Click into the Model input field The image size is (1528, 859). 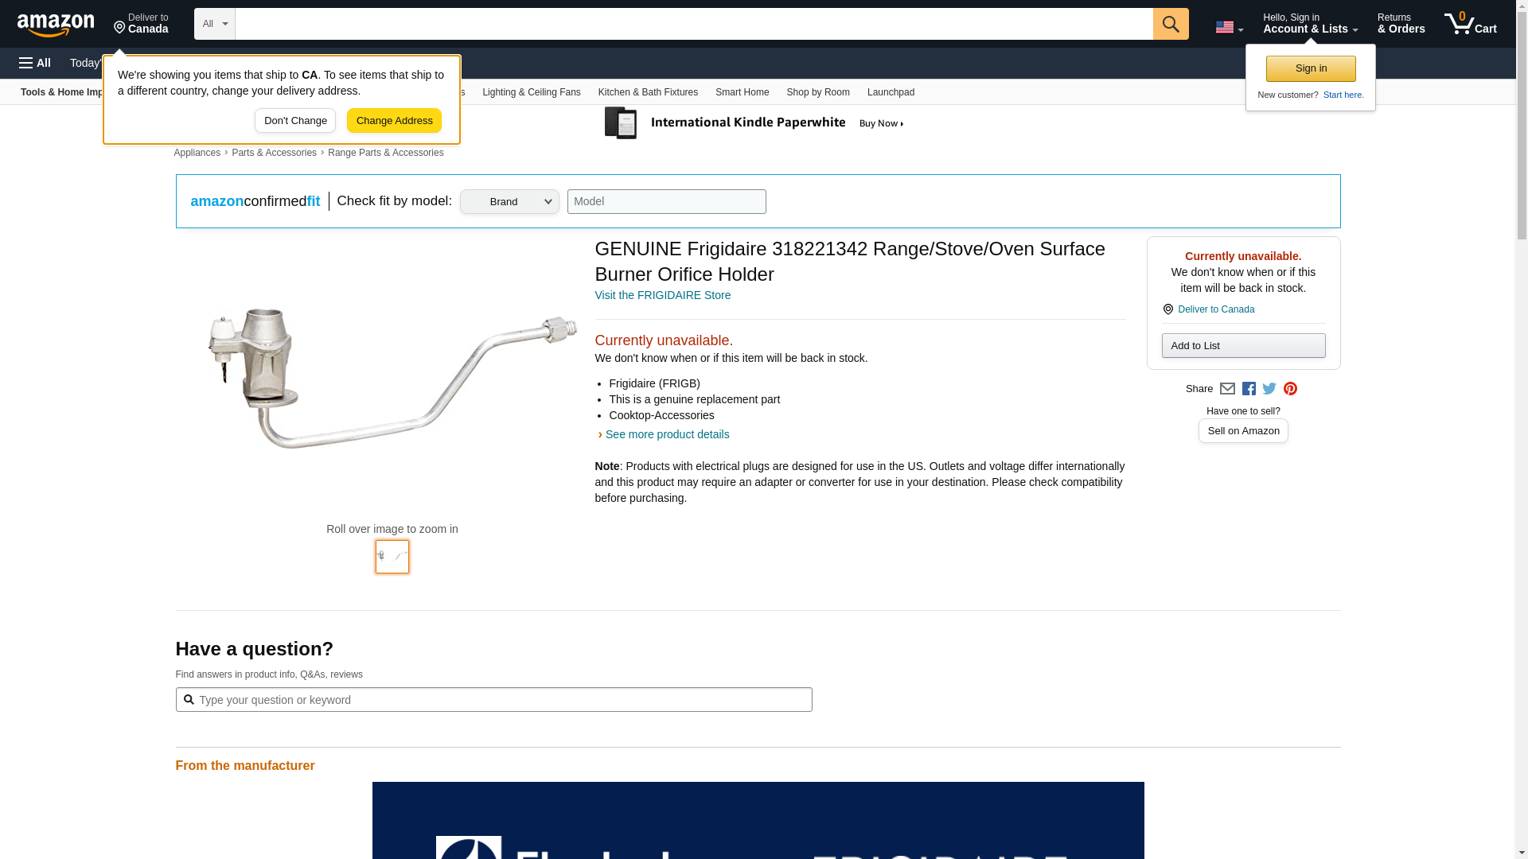(666, 202)
